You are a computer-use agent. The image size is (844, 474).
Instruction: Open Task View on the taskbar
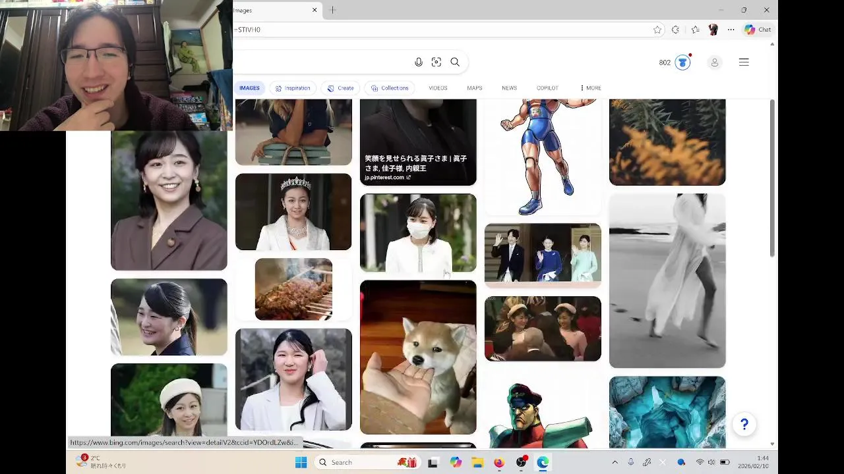click(433, 463)
